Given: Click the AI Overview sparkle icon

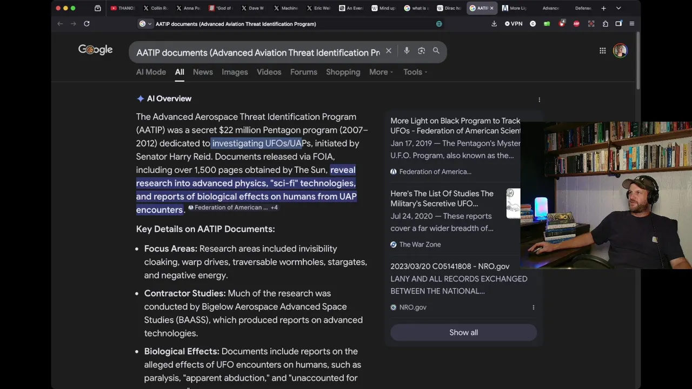Looking at the screenshot, I should [x=141, y=98].
